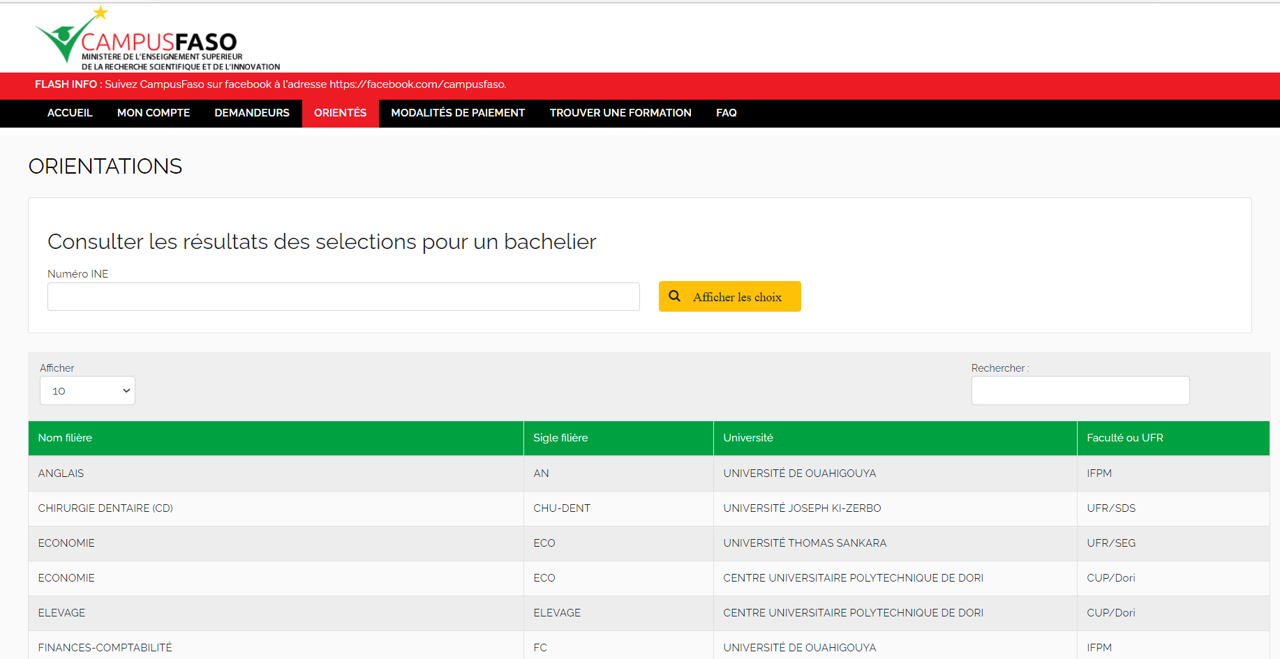Sort table by Sigle filière header
The image size is (1280, 659).
[x=560, y=438]
